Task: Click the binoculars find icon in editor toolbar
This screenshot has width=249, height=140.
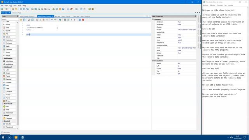Action: [x=65, y=20]
